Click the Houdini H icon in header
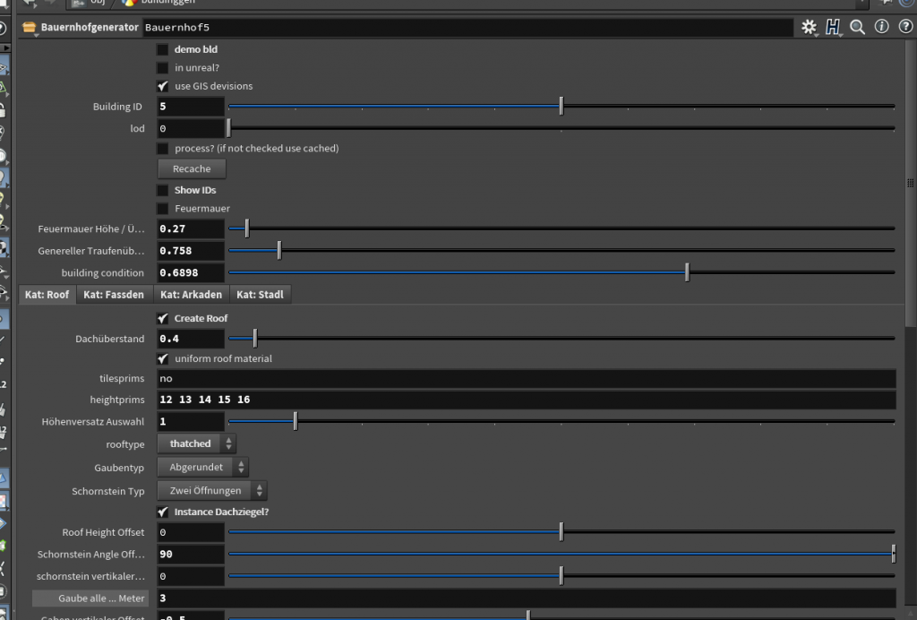 [x=834, y=28]
